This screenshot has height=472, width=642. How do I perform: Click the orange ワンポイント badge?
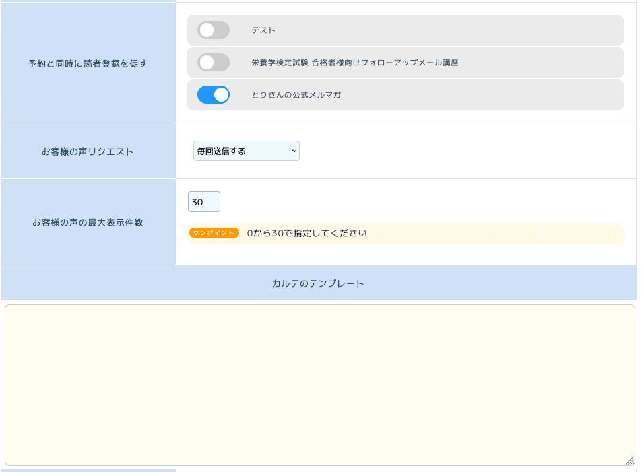pos(214,232)
